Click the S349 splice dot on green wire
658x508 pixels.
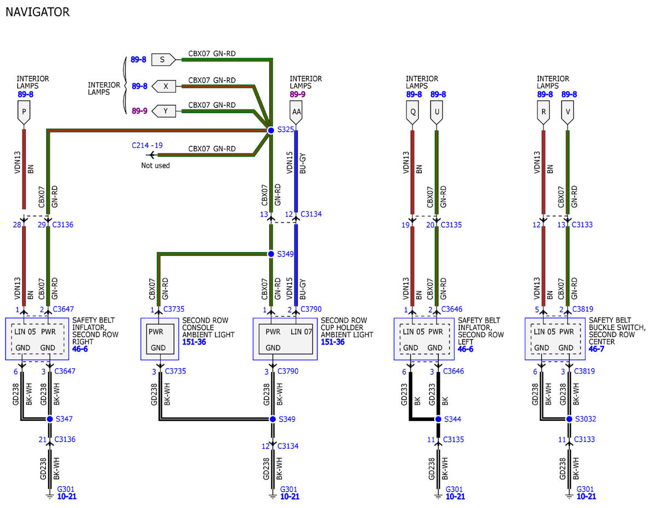270,254
